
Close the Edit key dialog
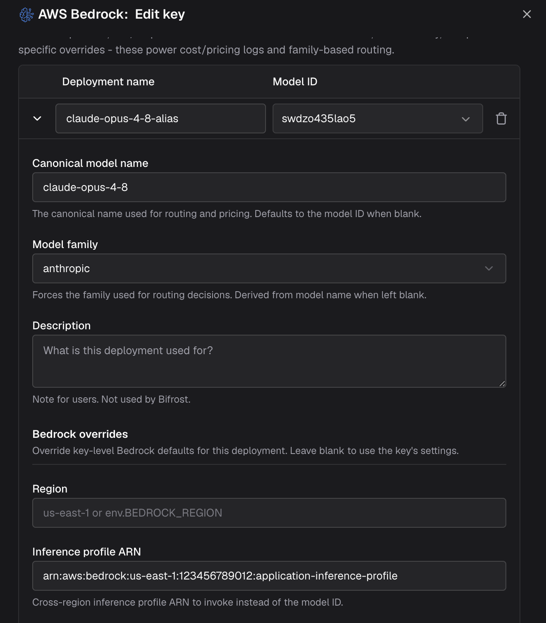(x=527, y=14)
